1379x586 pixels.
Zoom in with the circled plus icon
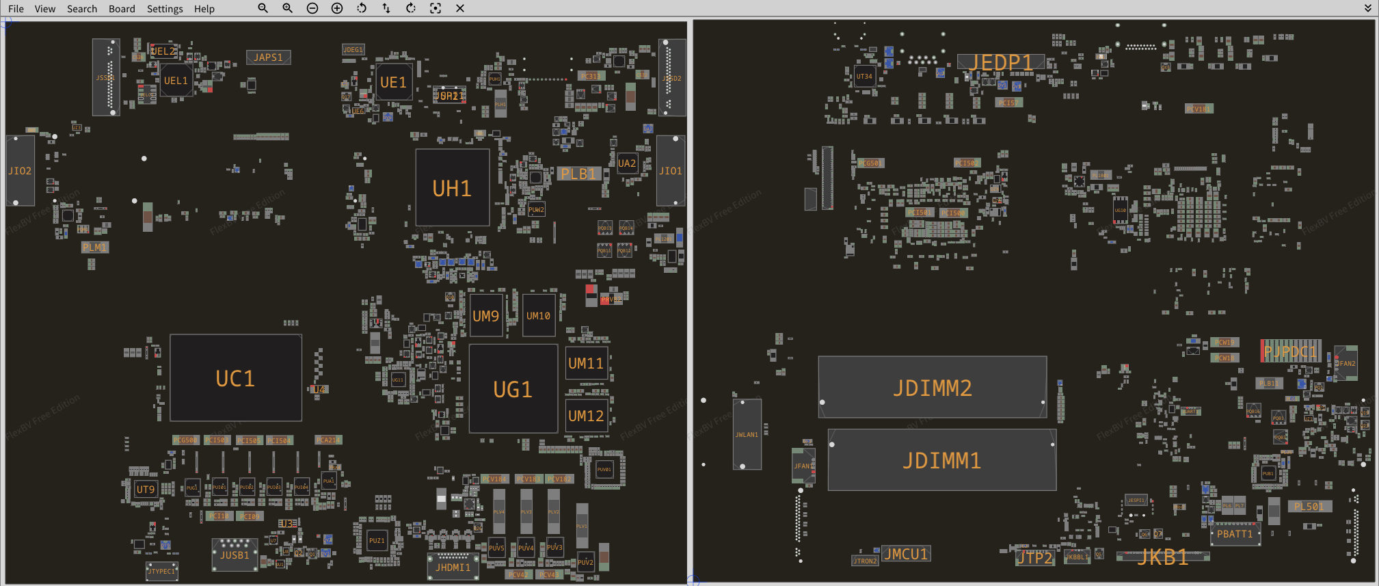click(x=337, y=8)
